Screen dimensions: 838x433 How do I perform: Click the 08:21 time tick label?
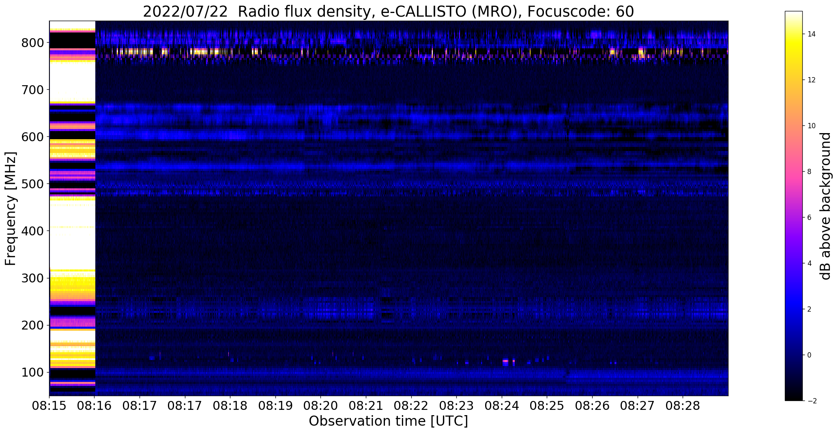click(366, 406)
